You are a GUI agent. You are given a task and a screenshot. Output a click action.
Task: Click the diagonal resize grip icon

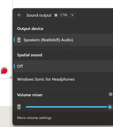[11, 77]
